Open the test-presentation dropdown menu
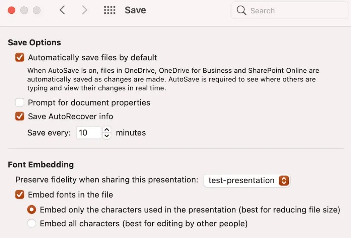This screenshot has height=238, width=351. pos(246,180)
